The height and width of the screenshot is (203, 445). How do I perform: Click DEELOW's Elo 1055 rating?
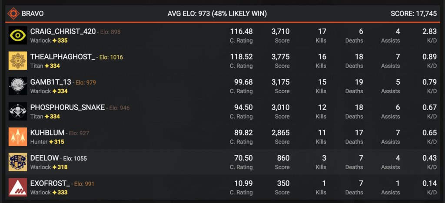click(x=76, y=159)
